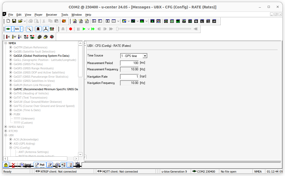Screen dimensions: 285x176
Task: Click the Rewind to start icon
Action: (x=111, y=29)
